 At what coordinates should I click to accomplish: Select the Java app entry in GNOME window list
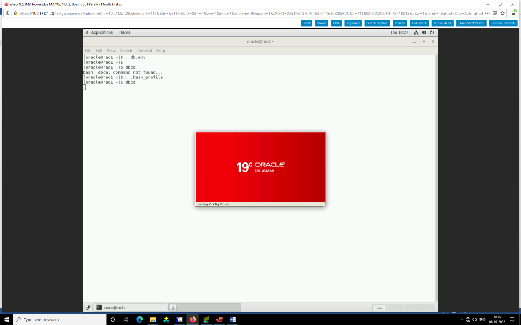[204, 308]
